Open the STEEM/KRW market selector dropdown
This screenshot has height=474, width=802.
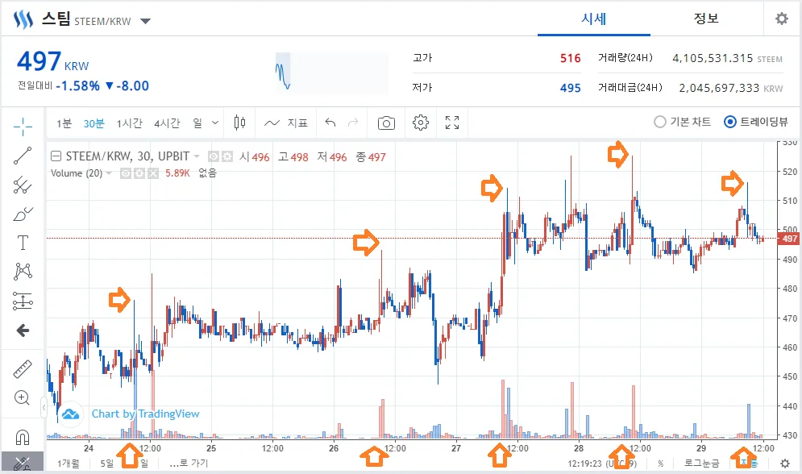coord(146,21)
